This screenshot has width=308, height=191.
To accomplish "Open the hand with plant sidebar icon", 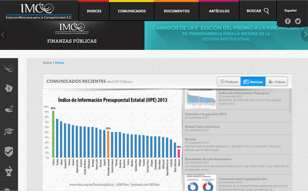I will pos(9,109).
